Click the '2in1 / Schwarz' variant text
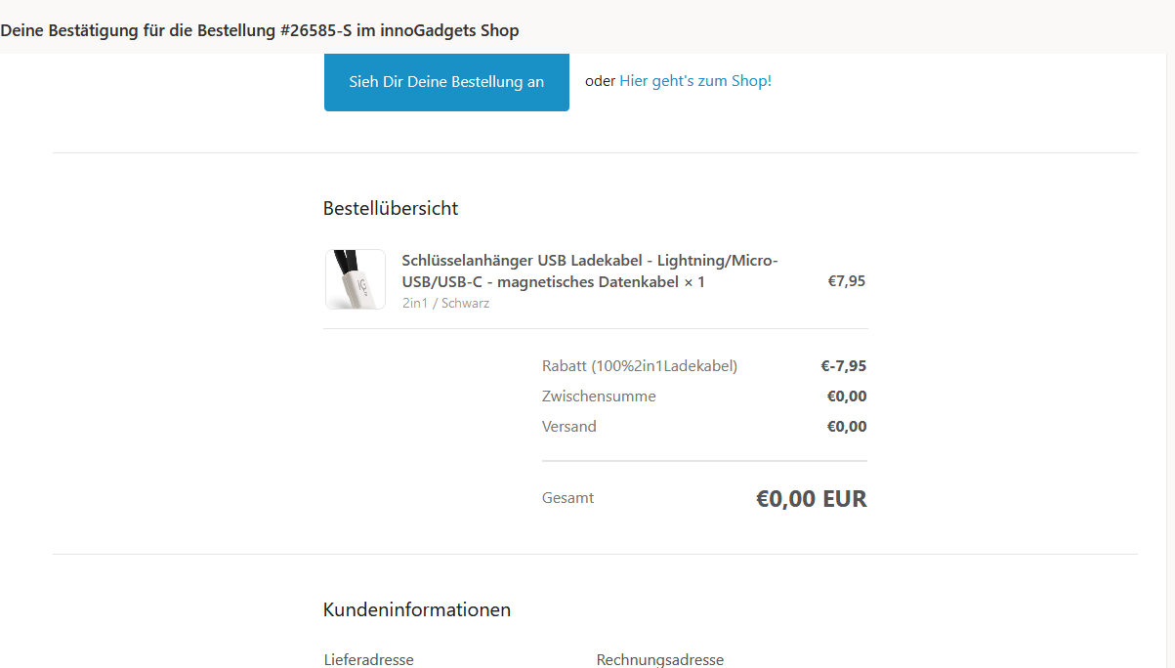The image size is (1175, 668). [x=445, y=303]
